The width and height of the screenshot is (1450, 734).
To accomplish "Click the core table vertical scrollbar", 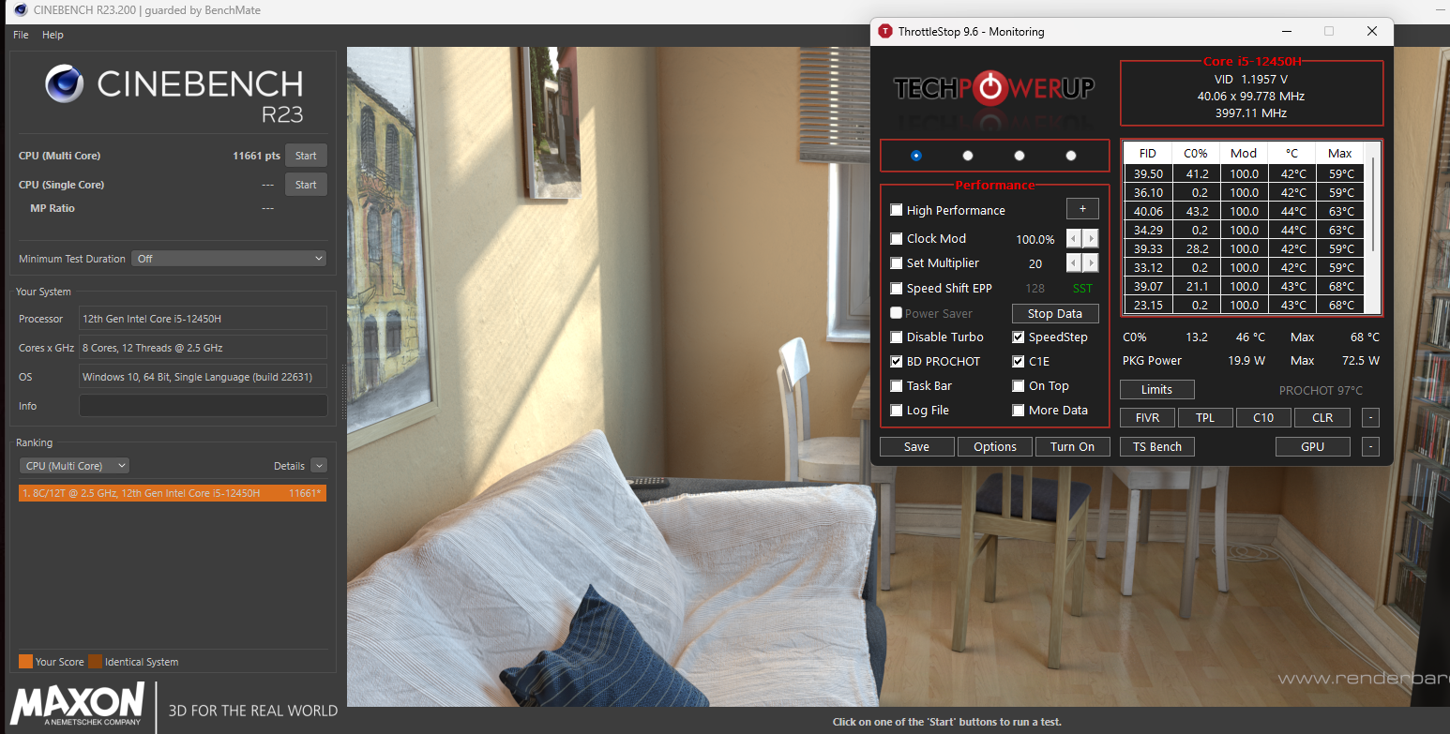I will [1374, 204].
